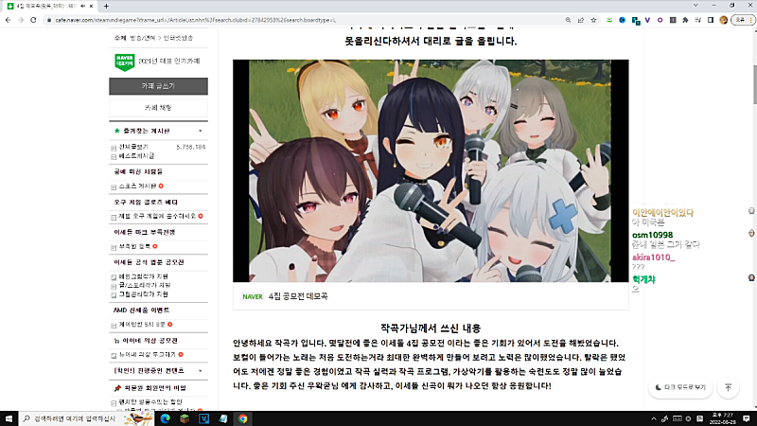Click the share page icon in address bar

coord(581,20)
